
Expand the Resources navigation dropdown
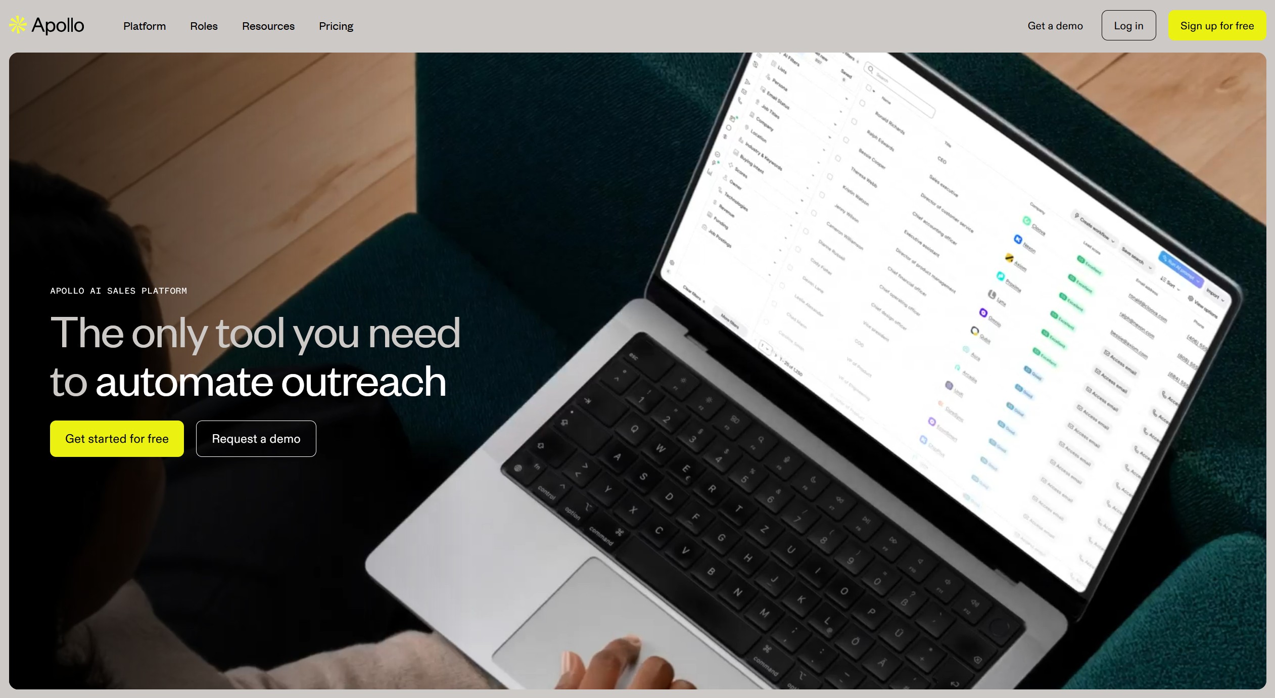(x=268, y=26)
